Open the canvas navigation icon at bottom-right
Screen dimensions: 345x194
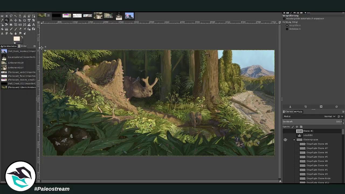280,181
